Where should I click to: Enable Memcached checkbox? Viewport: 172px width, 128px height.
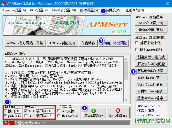coord(59,116)
